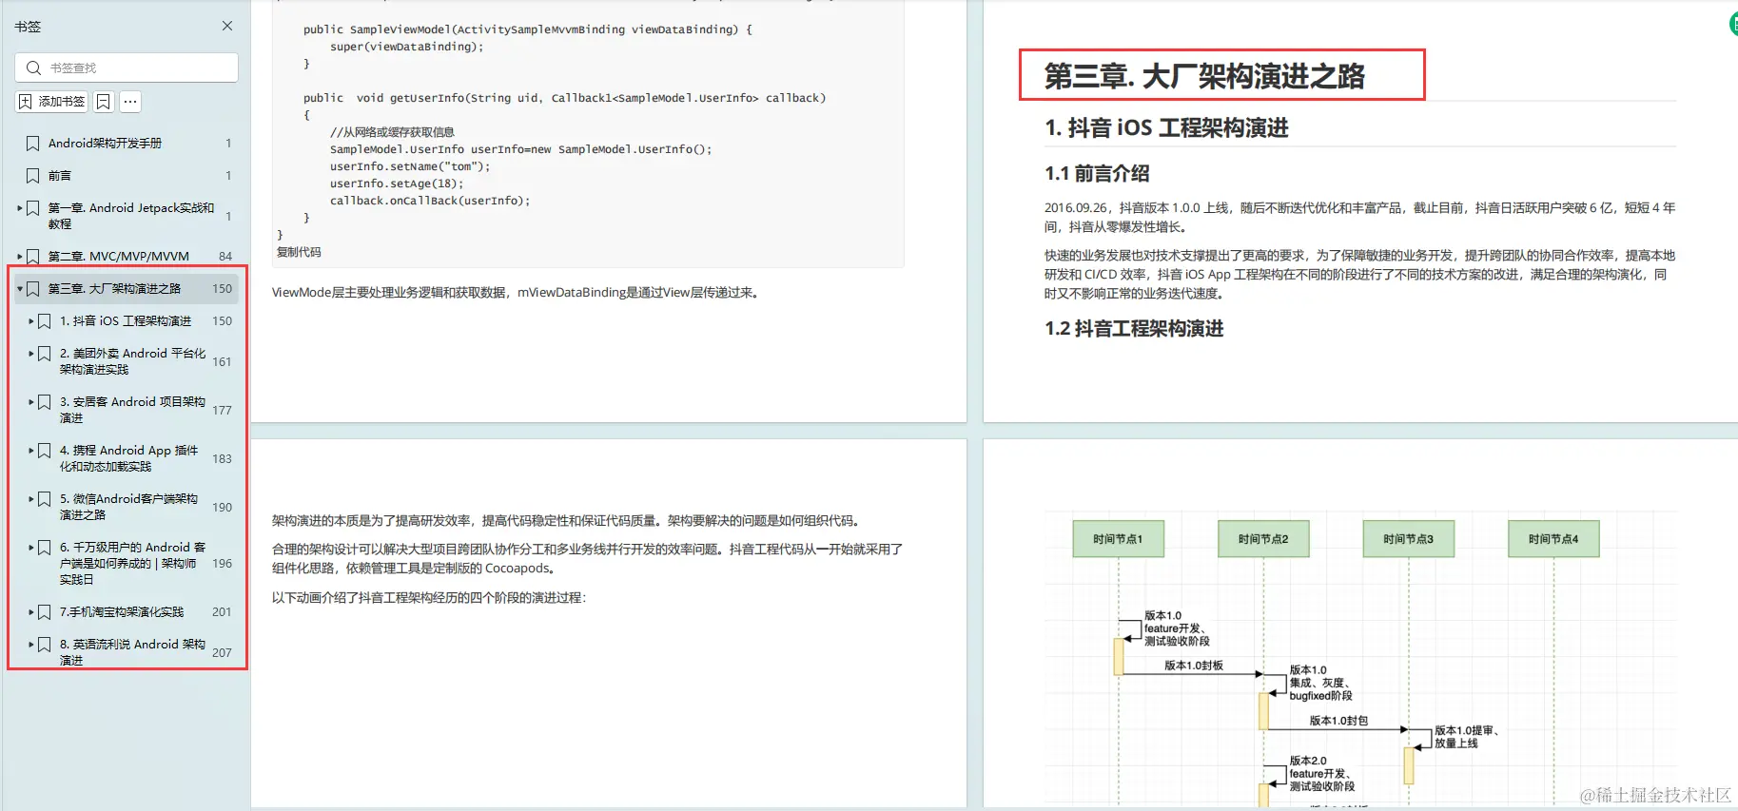The height and width of the screenshot is (811, 1738).
Task: Open 8. 英语流利说 Android 架构演进 bookmark
Action: pos(133,652)
